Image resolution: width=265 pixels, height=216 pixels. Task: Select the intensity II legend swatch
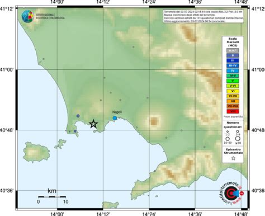[x=233, y=55]
